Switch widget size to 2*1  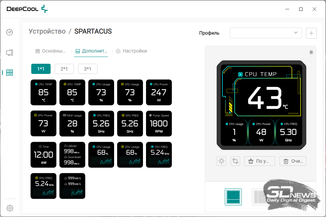[64, 69]
